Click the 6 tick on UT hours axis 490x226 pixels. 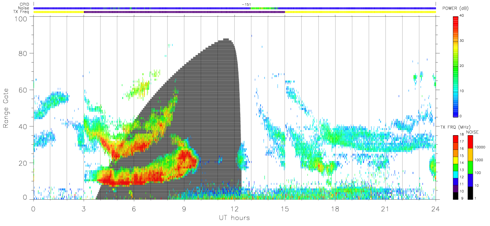(x=134, y=208)
